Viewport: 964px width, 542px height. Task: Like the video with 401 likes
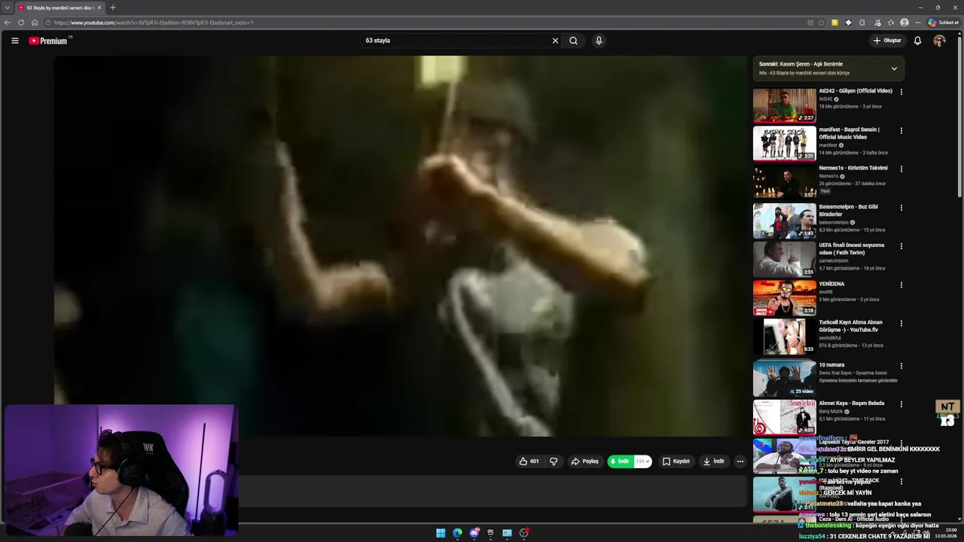[x=529, y=461]
